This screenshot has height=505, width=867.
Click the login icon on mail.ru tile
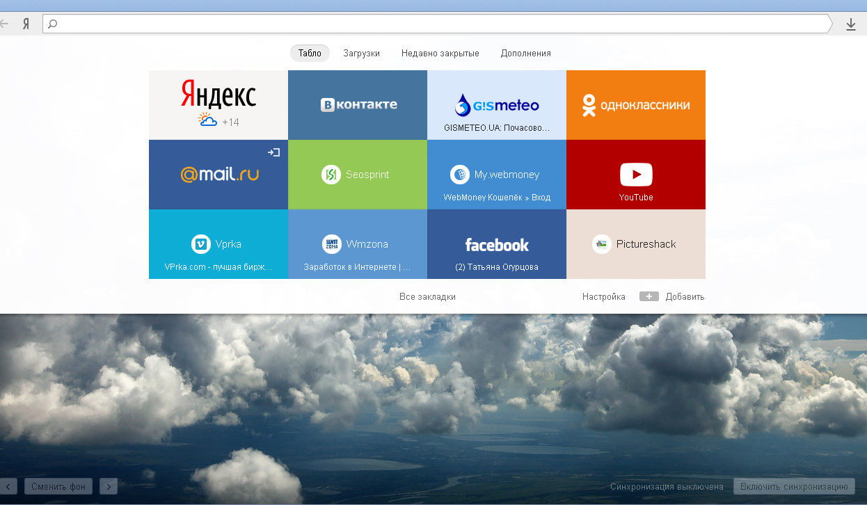(274, 152)
